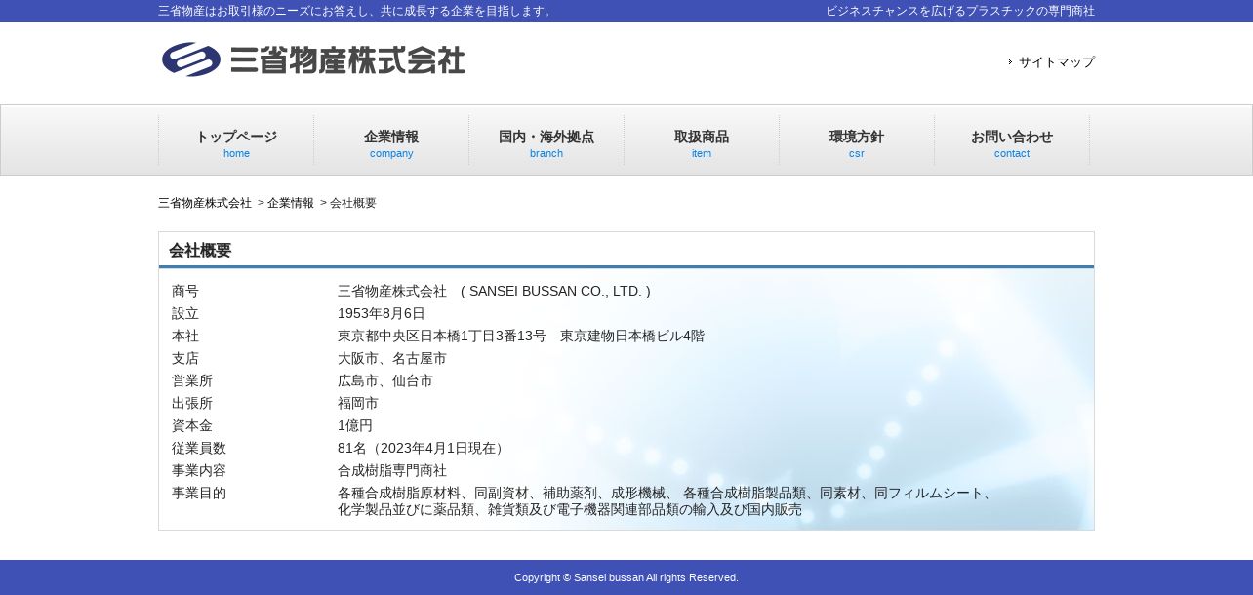Click the 従業員数 row label
The image size is (1253, 595).
[199, 448]
